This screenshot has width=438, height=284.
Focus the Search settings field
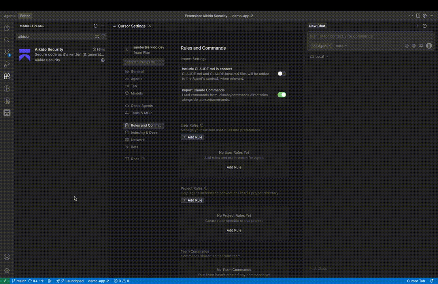[143, 62]
